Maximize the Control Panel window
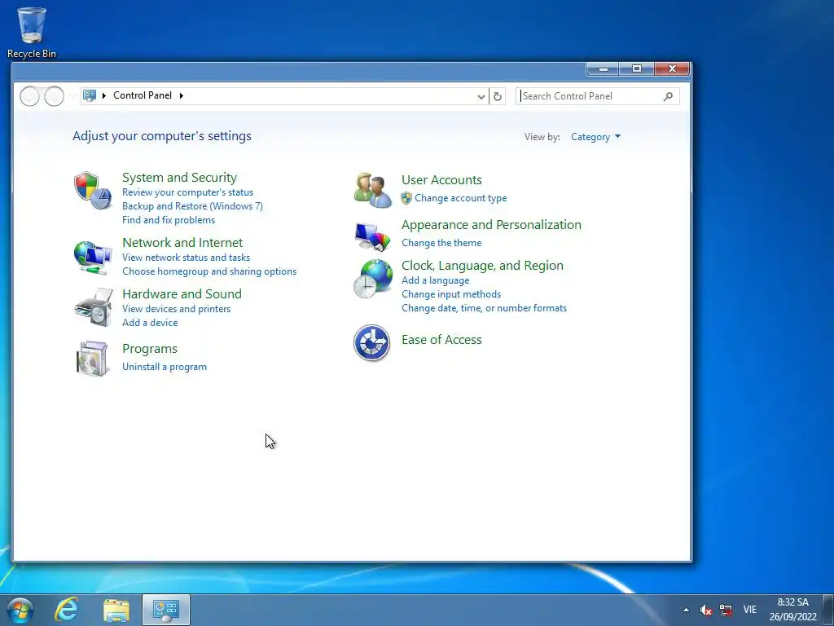This screenshot has height=626, width=834. (637, 68)
